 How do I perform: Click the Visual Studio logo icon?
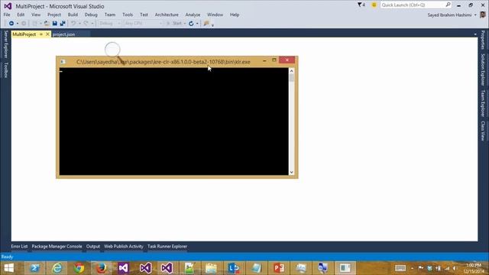[8, 6]
